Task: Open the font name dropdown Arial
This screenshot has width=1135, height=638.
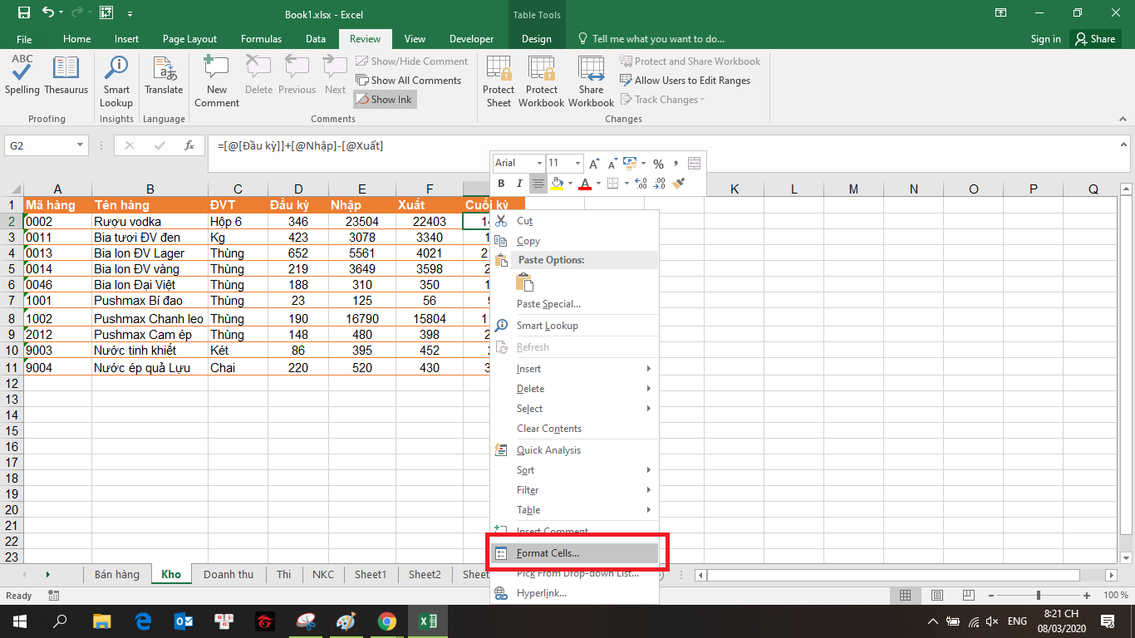Action: [x=540, y=164]
